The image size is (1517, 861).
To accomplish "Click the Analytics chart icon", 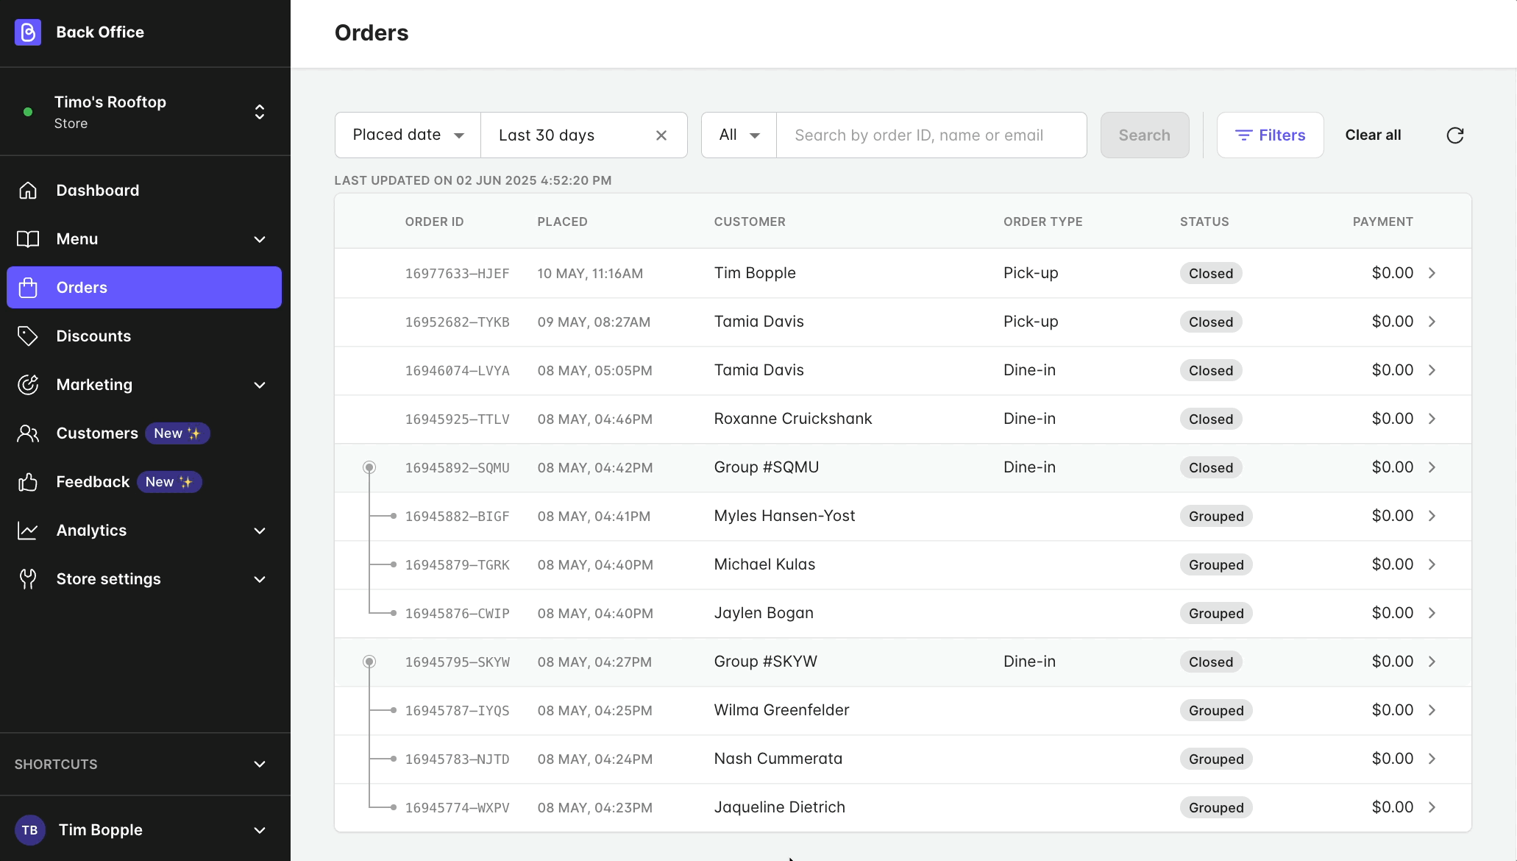I will coord(28,531).
